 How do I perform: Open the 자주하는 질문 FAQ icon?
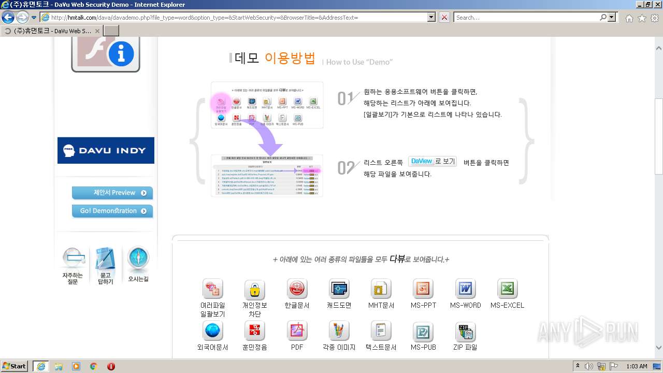[x=73, y=266]
